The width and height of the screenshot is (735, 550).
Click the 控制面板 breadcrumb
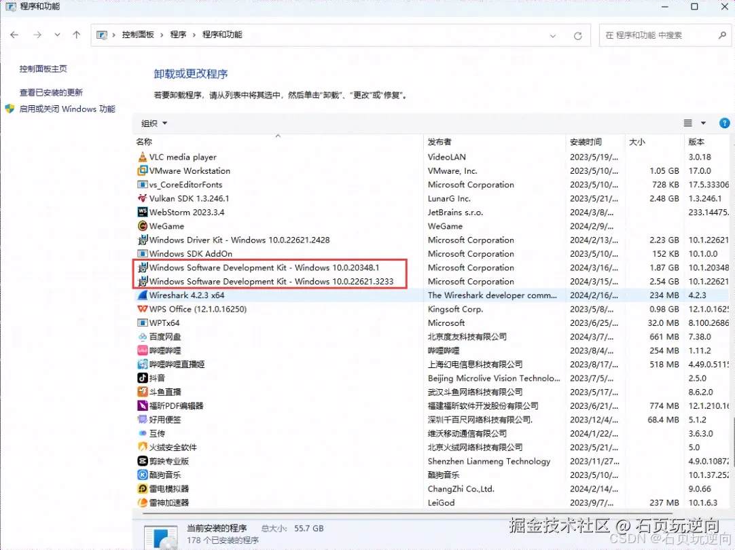(x=138, y=35)
